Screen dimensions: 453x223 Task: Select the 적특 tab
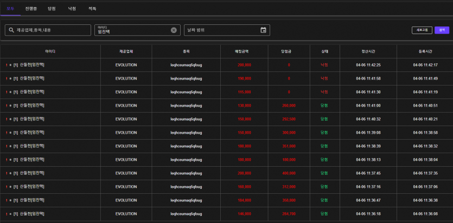(x=92, y=9)
